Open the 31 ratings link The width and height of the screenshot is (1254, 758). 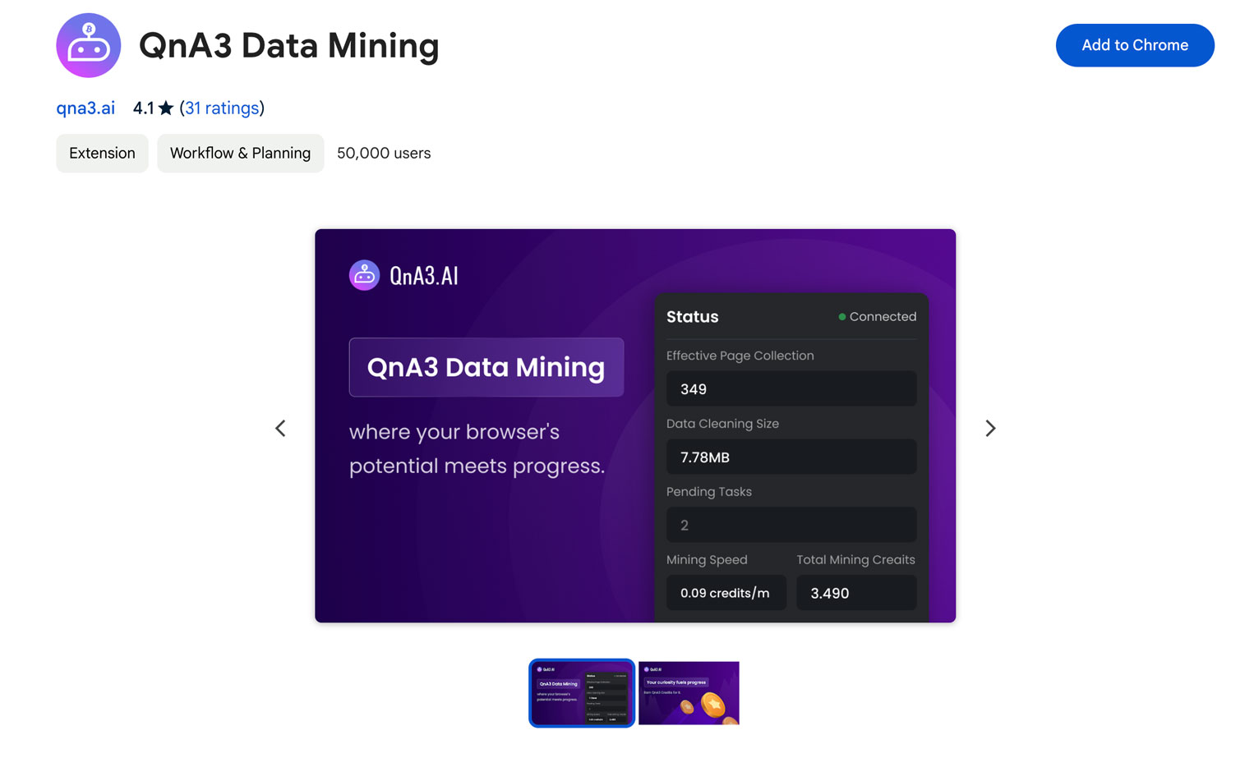tap(222, 108)
